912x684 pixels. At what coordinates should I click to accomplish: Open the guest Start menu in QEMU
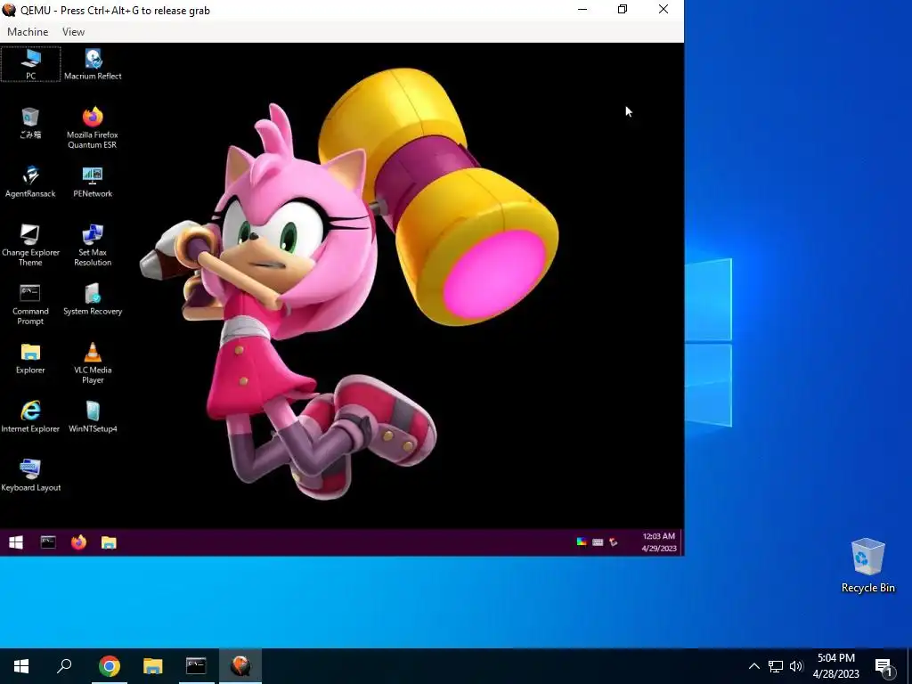click(x=16, y=542)
